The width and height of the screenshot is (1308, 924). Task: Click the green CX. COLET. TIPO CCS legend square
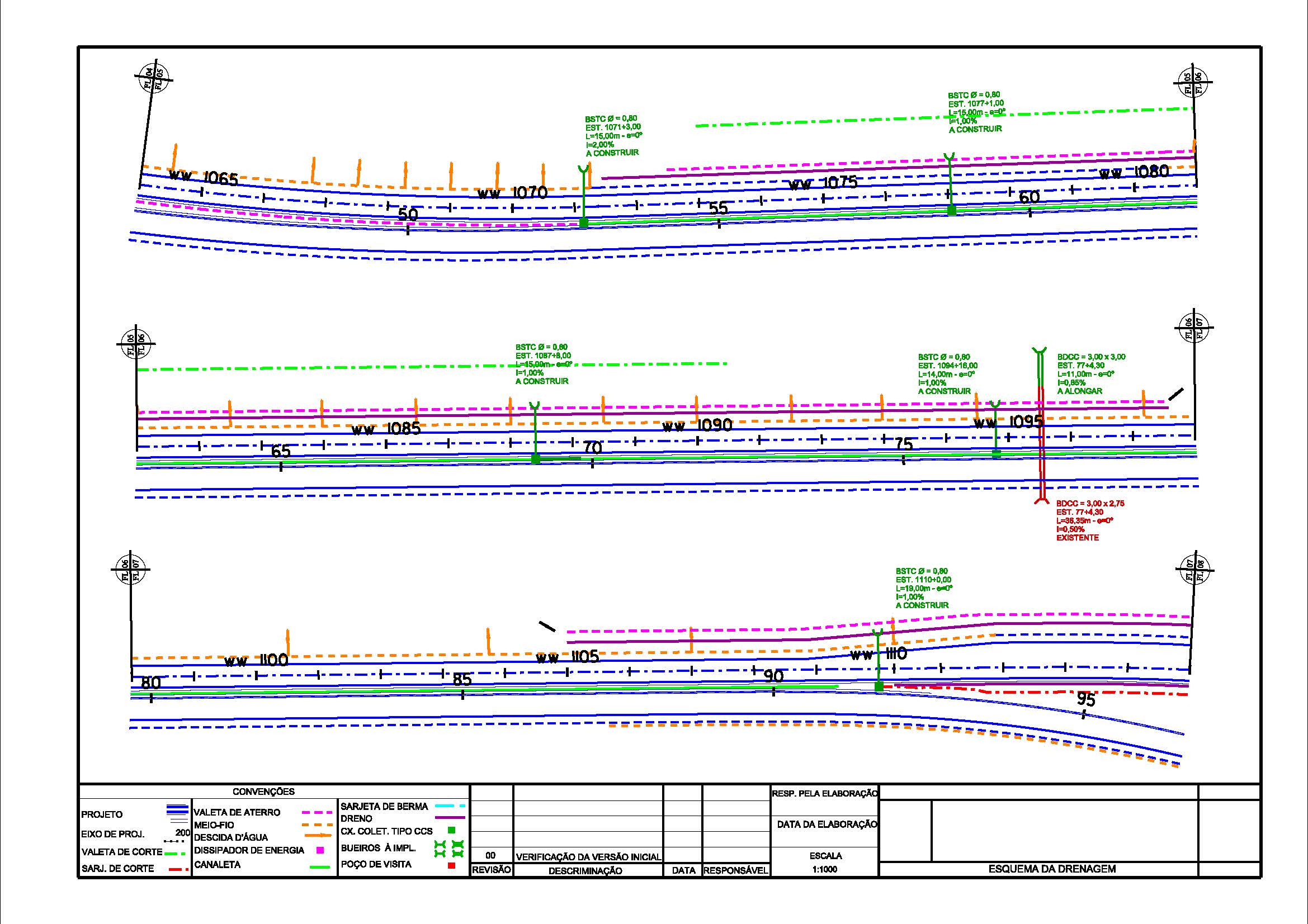pos(452,830)
